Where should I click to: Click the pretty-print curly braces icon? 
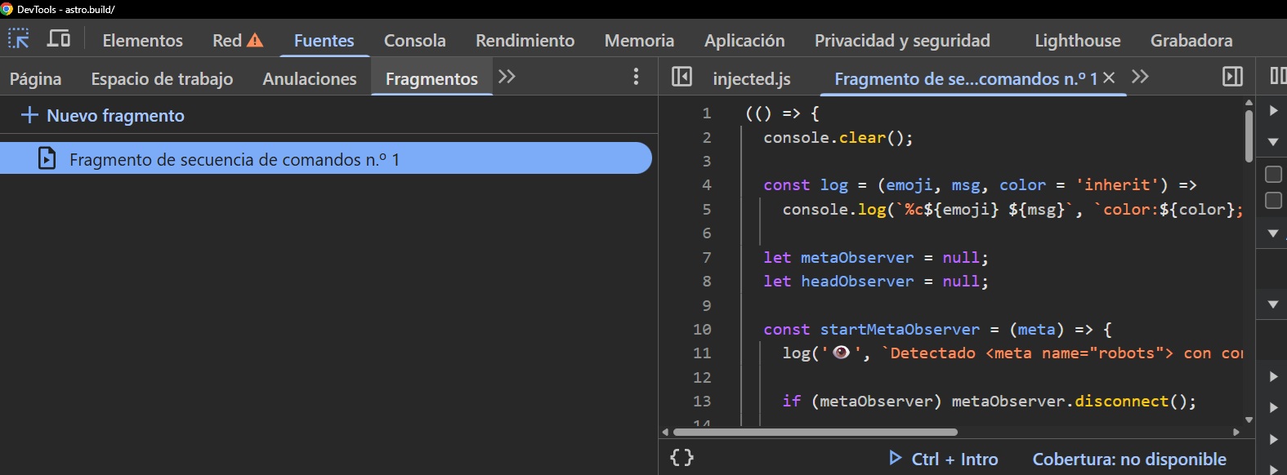681,458
